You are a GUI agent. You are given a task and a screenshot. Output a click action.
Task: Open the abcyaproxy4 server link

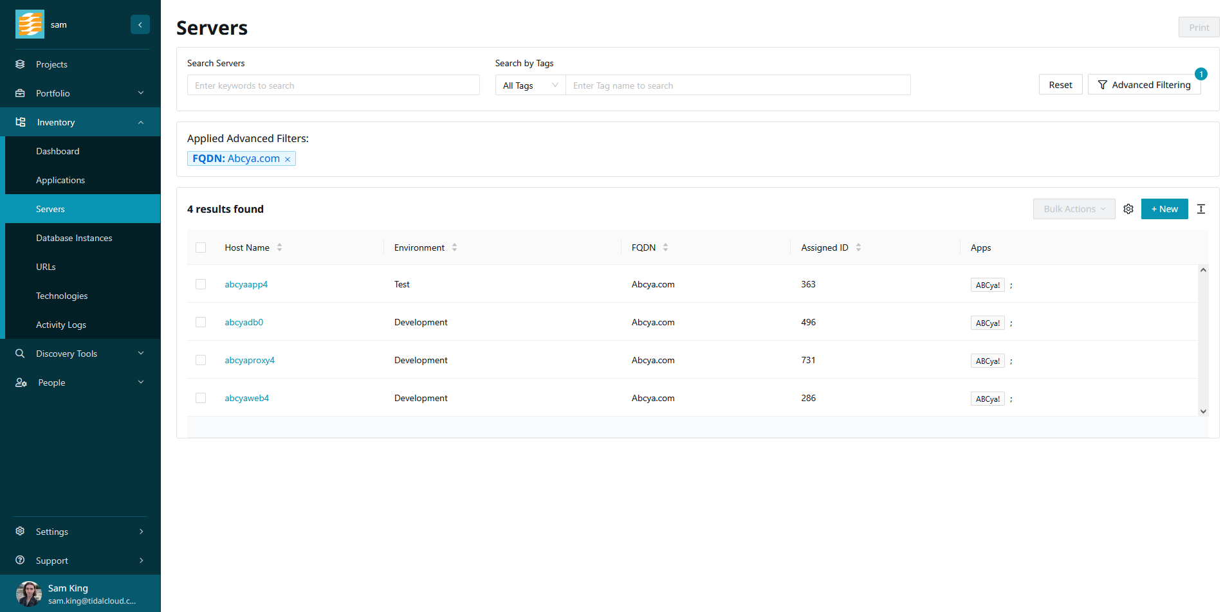[x=250, y=360]
